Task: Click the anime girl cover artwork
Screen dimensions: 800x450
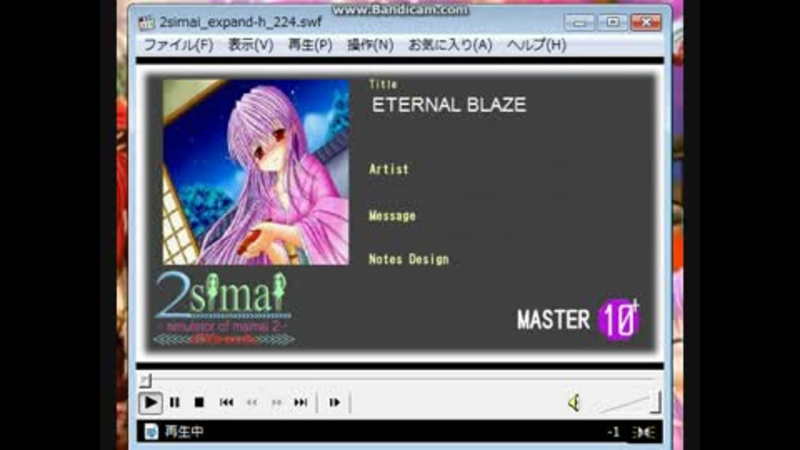Action: (x=256, y=172)
